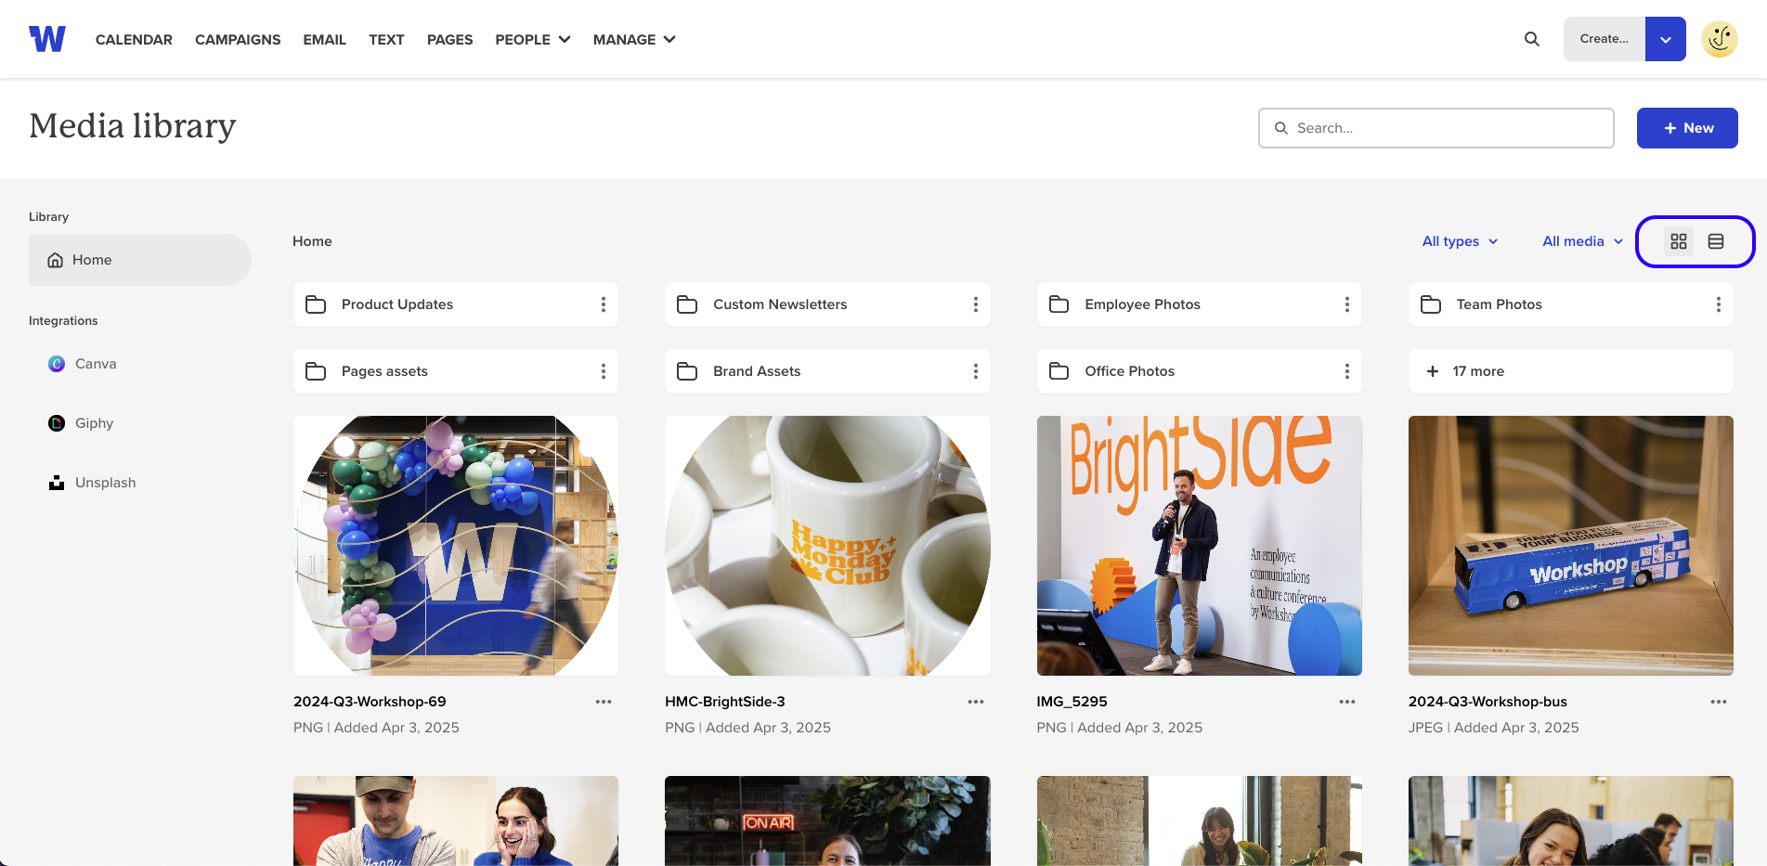Open Pages assets folder options menu

[x=604, y=371]
